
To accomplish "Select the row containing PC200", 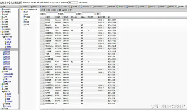I will click(x=79, y=62).
